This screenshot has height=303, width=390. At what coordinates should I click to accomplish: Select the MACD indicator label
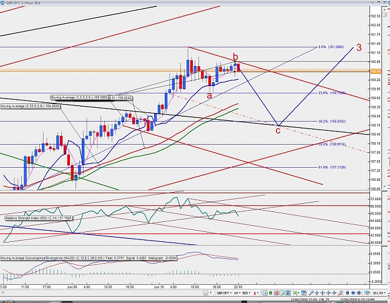(x=89, y=258)
